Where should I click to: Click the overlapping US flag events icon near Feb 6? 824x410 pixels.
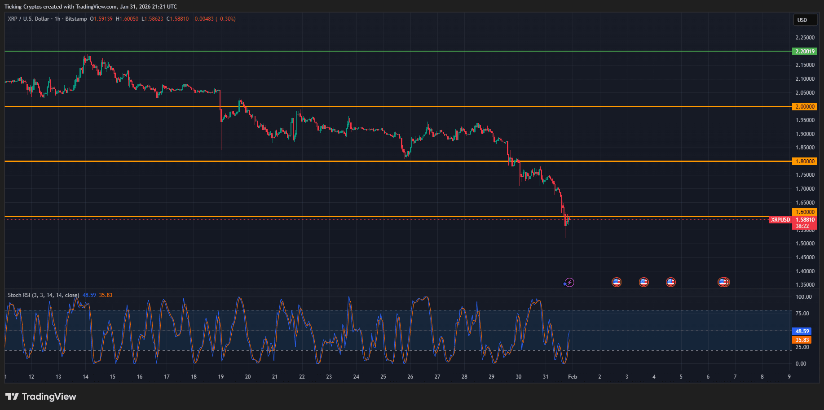[x=723, y=282]
